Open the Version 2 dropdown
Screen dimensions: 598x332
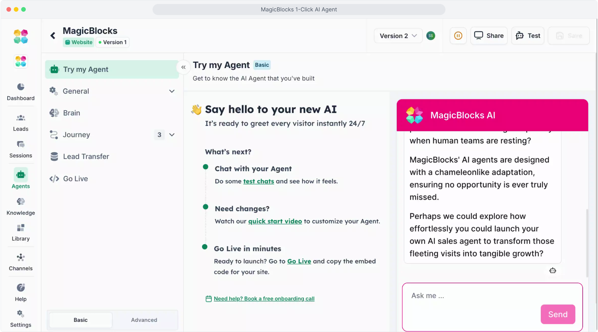398,36
